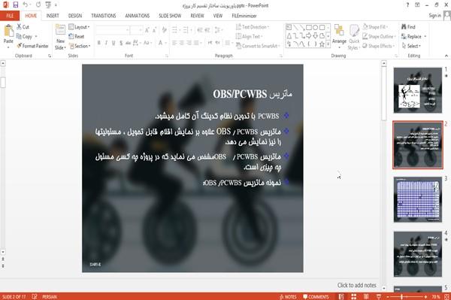
Task: Toggle numbered list formatting
Action: tap(186, 30)
